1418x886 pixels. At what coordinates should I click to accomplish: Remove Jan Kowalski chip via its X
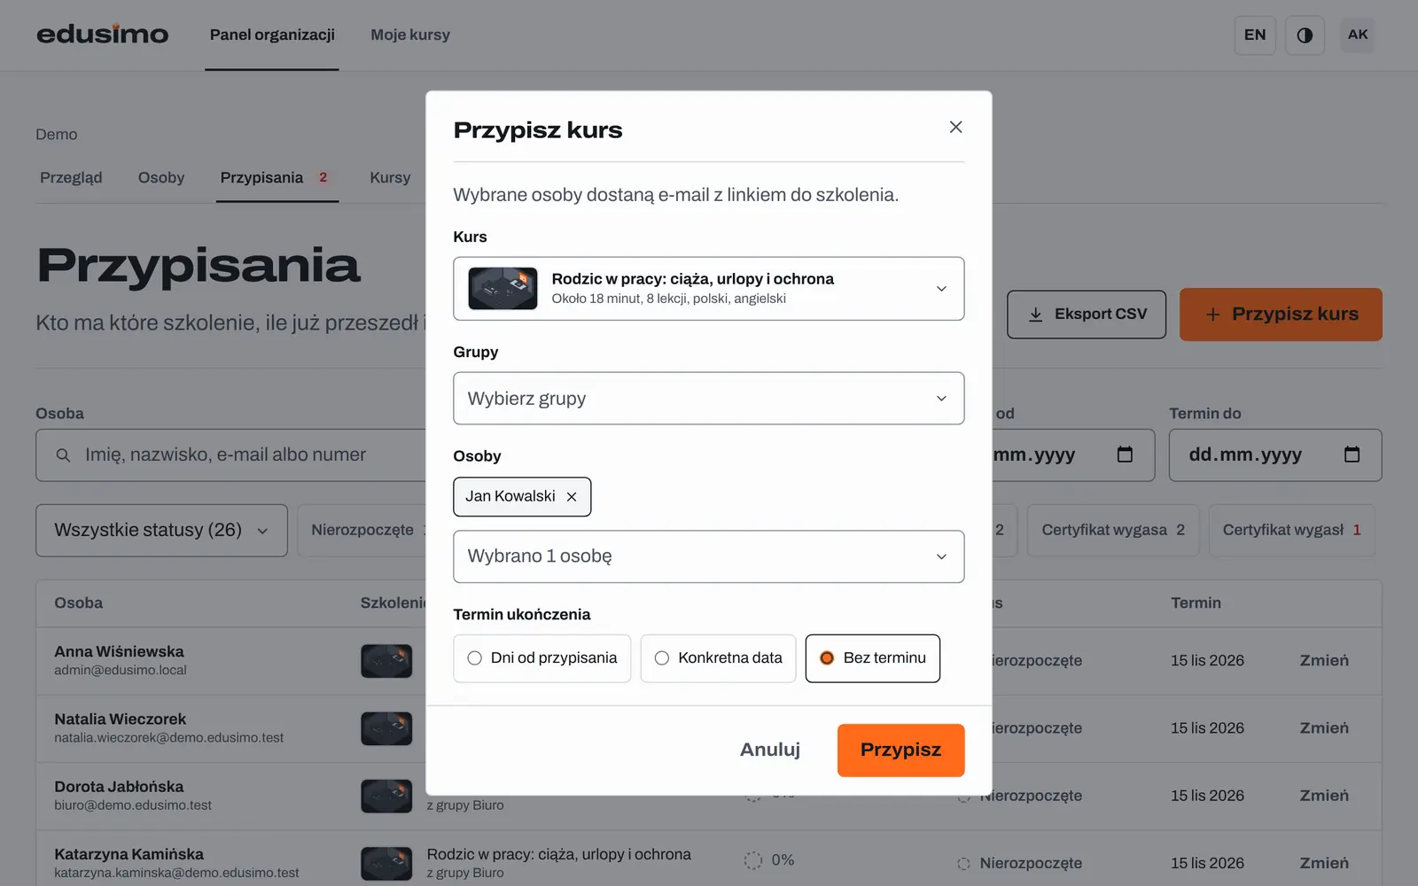[572, 497]
